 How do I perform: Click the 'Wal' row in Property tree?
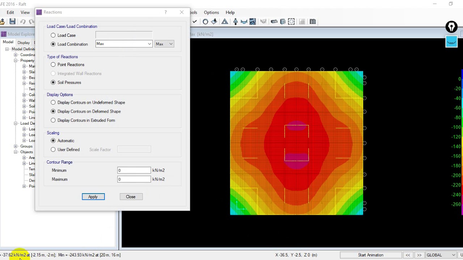click(32, 100)
